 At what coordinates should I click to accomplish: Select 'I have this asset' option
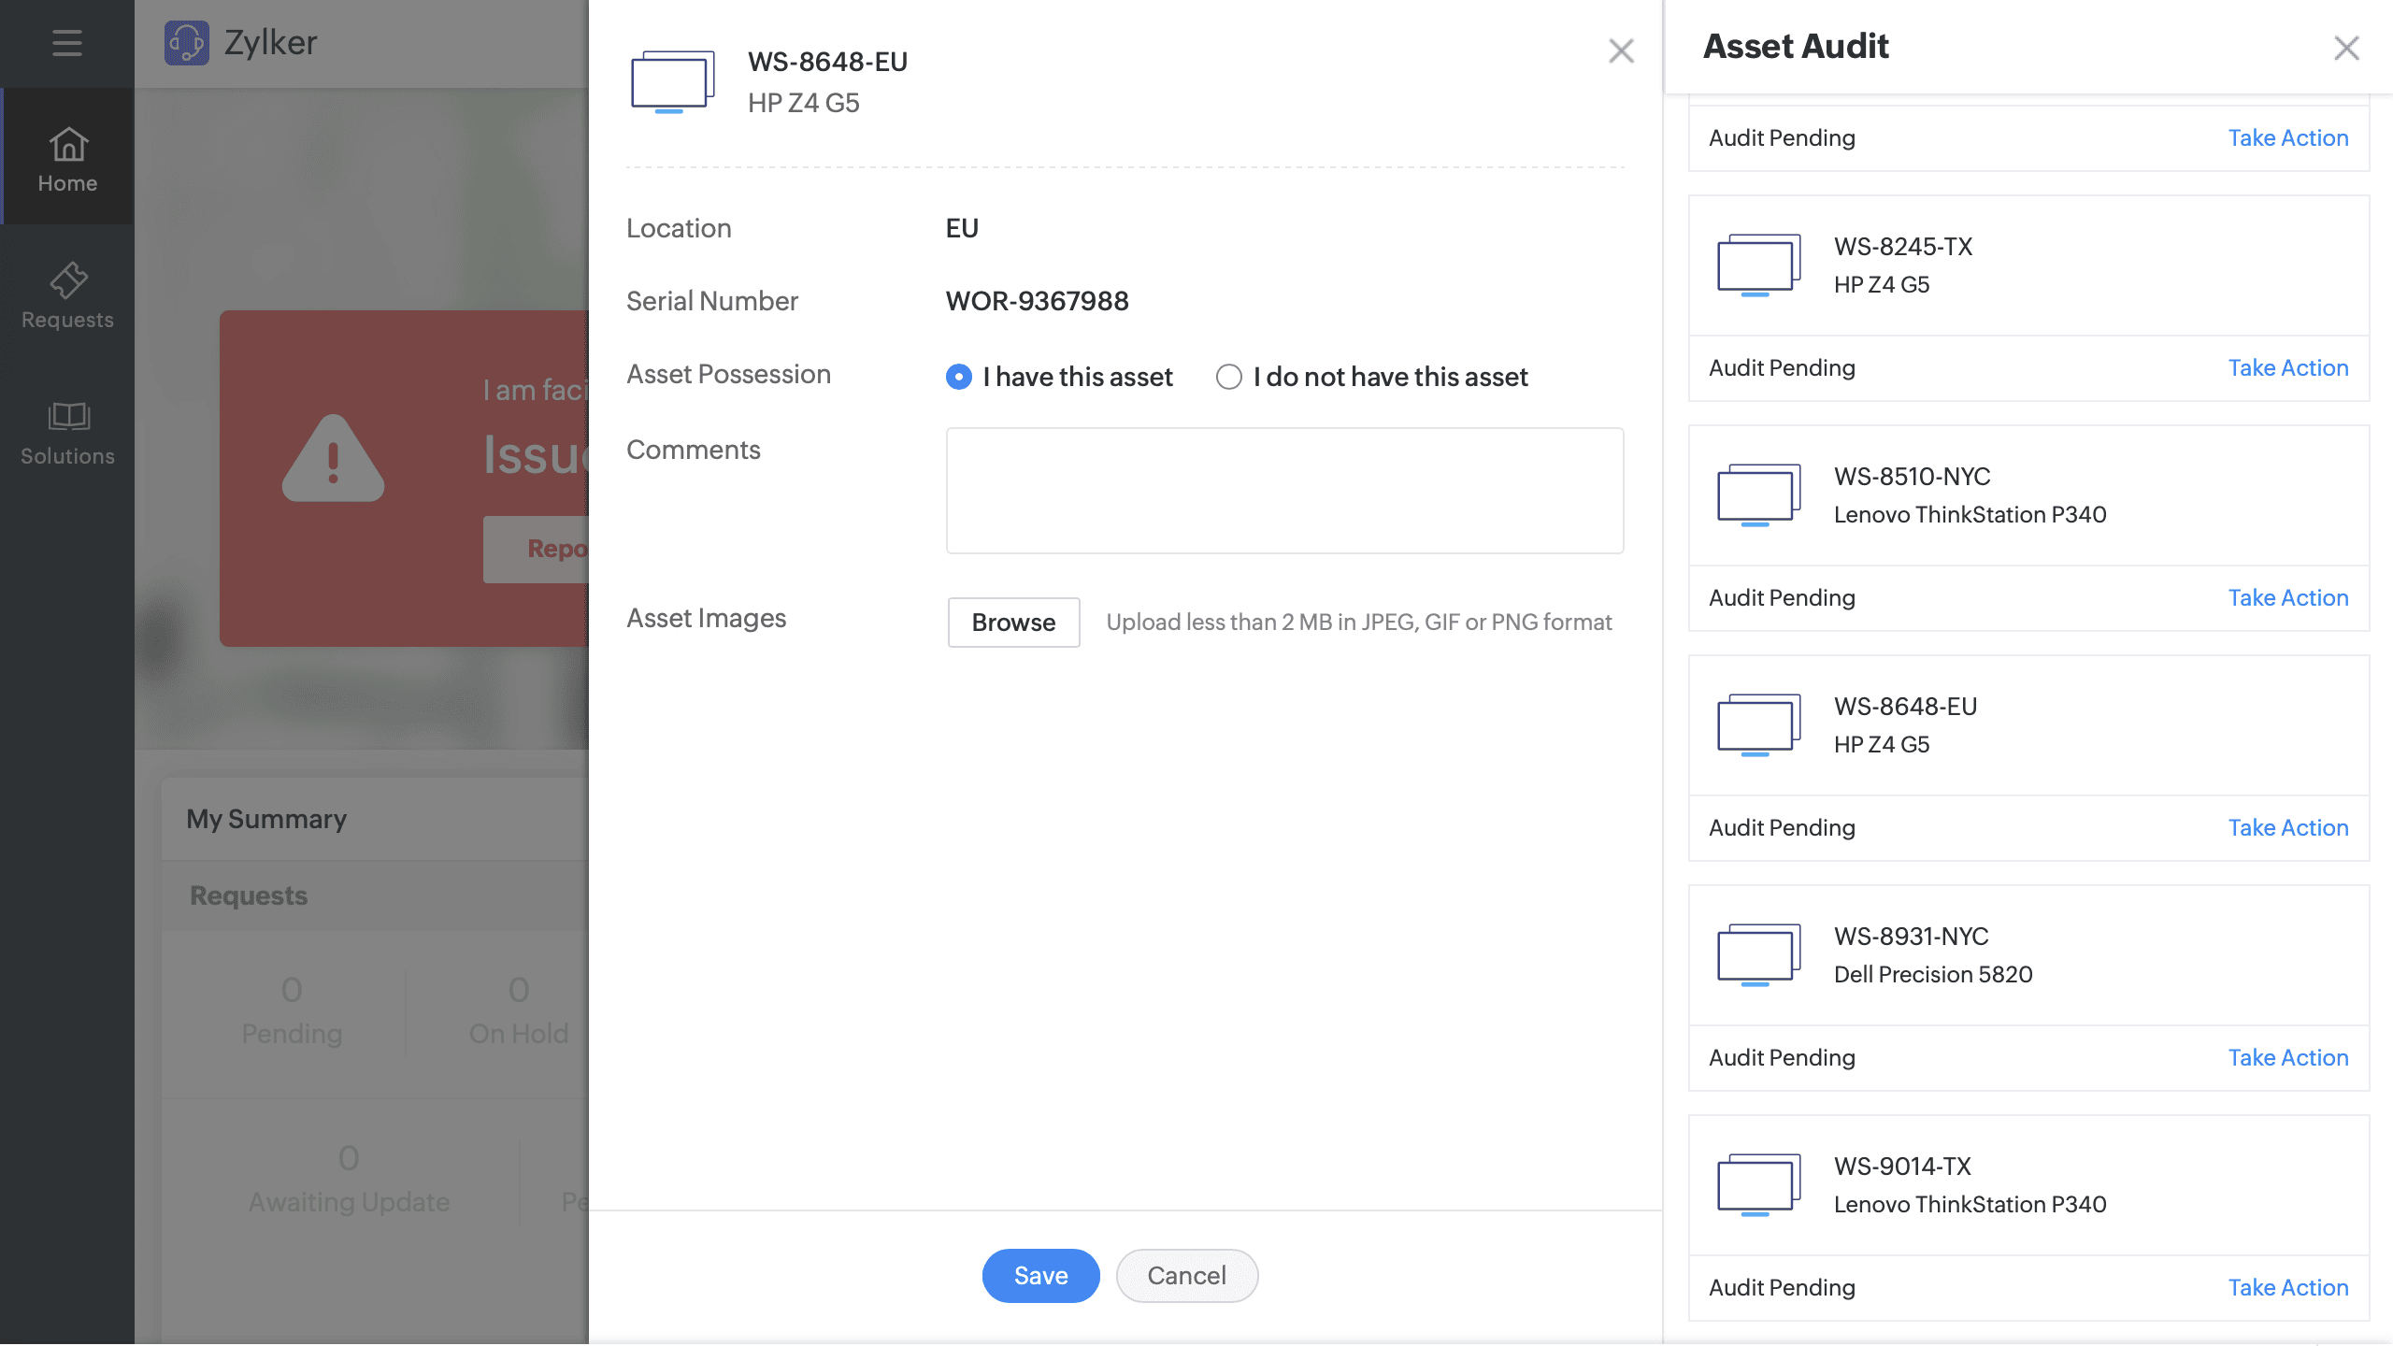click(958, 377)
